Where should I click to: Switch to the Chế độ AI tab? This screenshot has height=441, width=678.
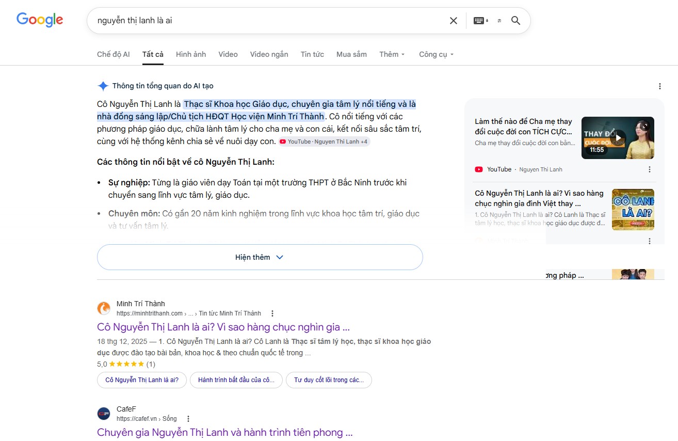click(x=114, y=54)
